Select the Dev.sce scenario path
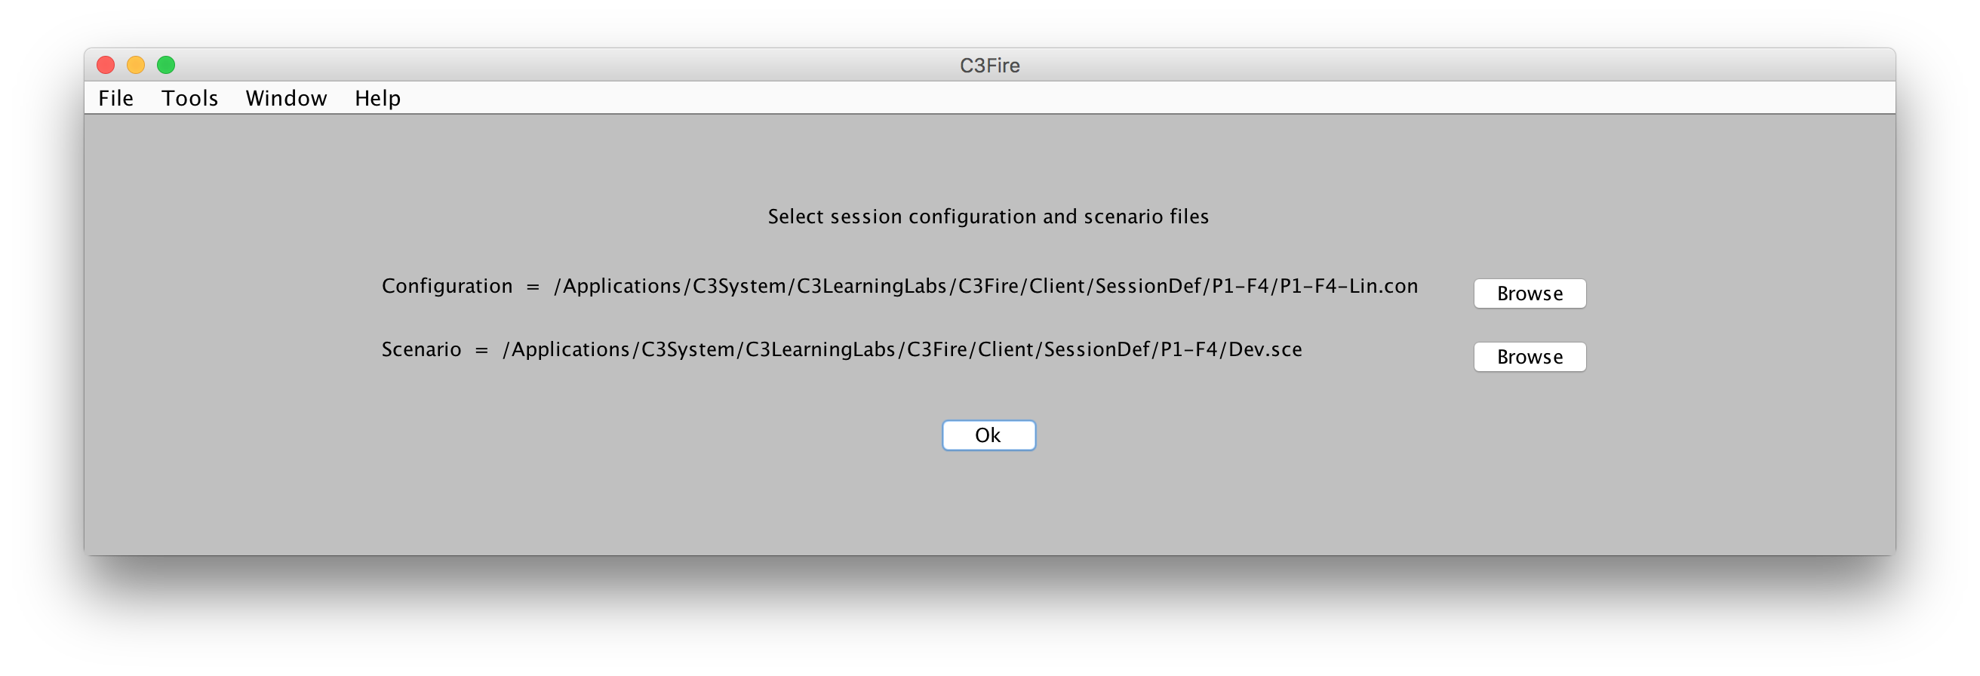The height and width of the screenshot is (676, 1980). point(902,349)
